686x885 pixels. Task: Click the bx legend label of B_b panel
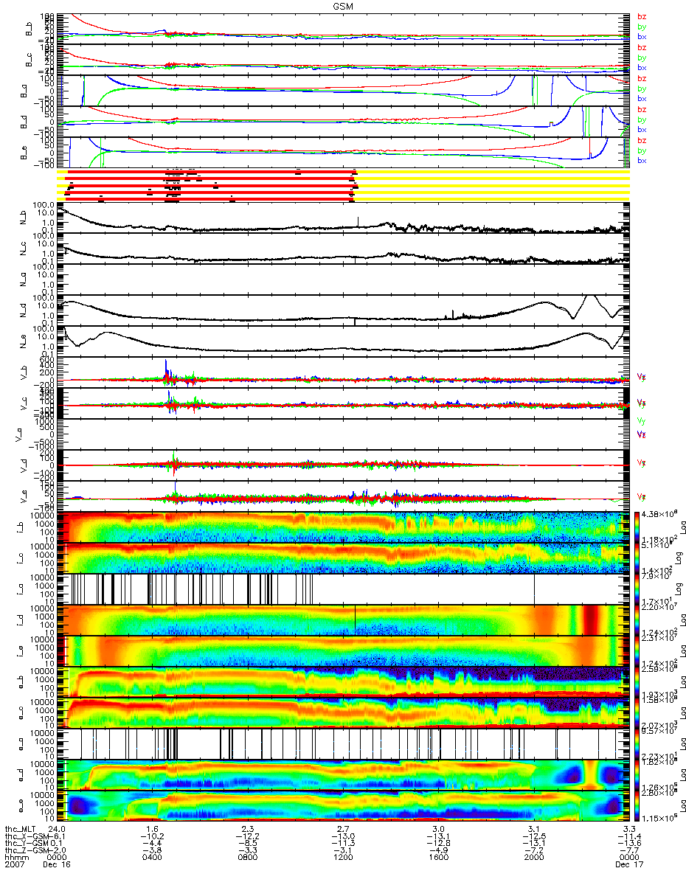click(642, 36)
